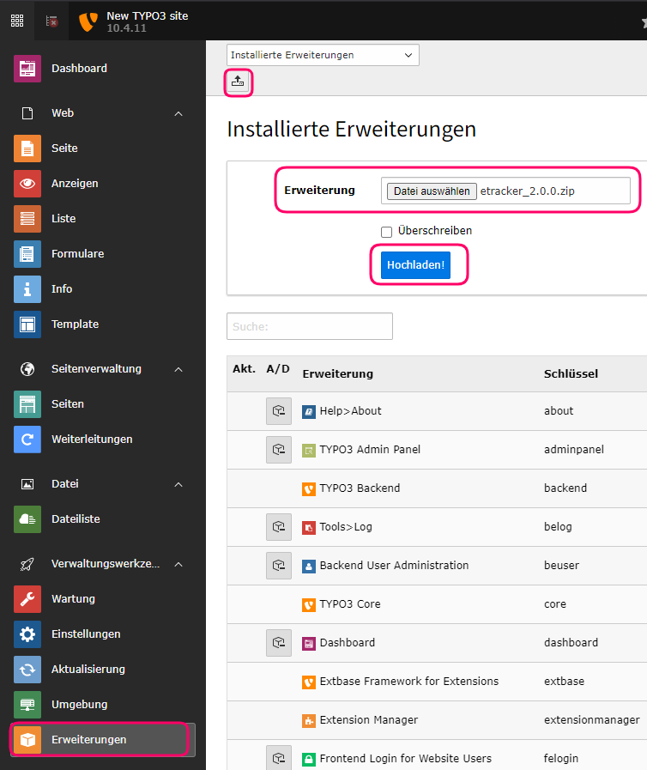
Task: Open the Liste module icon
Action: (x=27, y=219)
